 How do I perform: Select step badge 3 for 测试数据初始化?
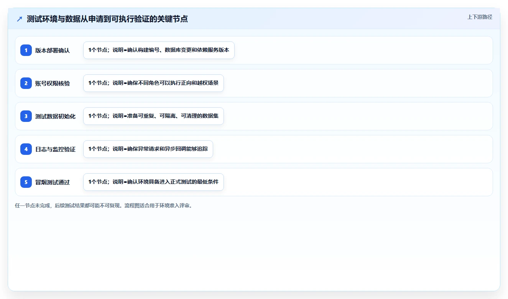point(26,116)
